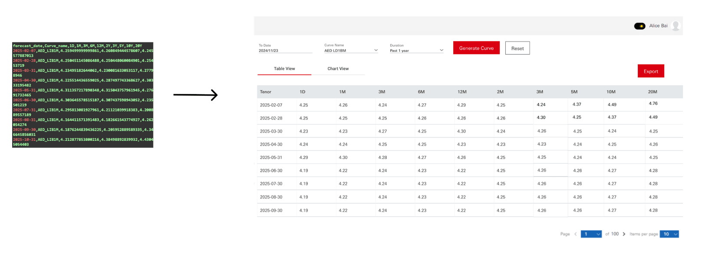
Task: Click the Reset button
Action: click(x=517, y=48)
